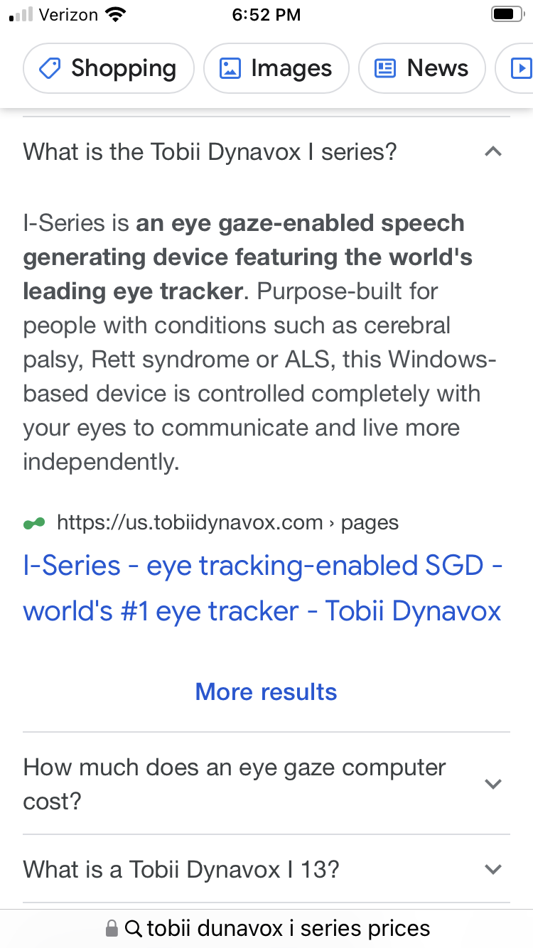The width and height of the screenshot is (533, 948).
Task: Tap the lock icon in address bar
Action: [x=112, y=928]
